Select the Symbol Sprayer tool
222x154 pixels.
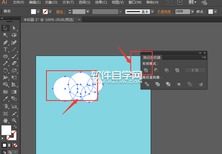point(6,106)
